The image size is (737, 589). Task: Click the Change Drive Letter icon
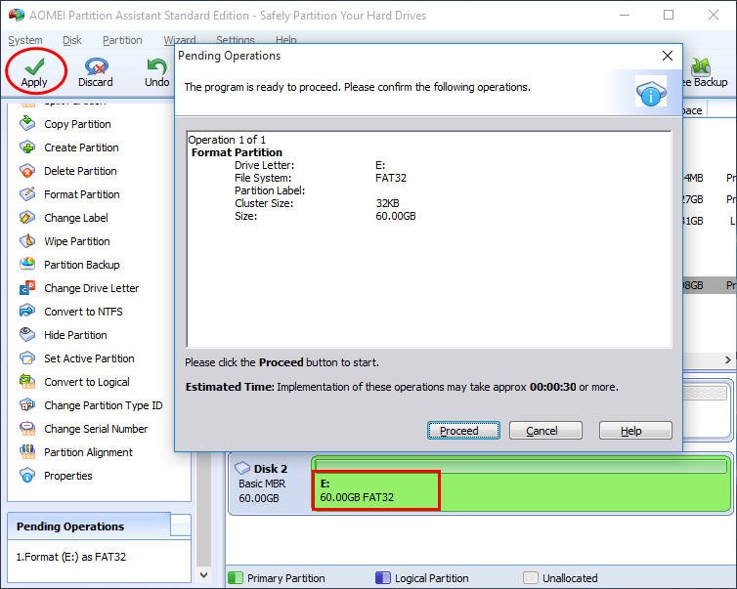coord(27,288)
